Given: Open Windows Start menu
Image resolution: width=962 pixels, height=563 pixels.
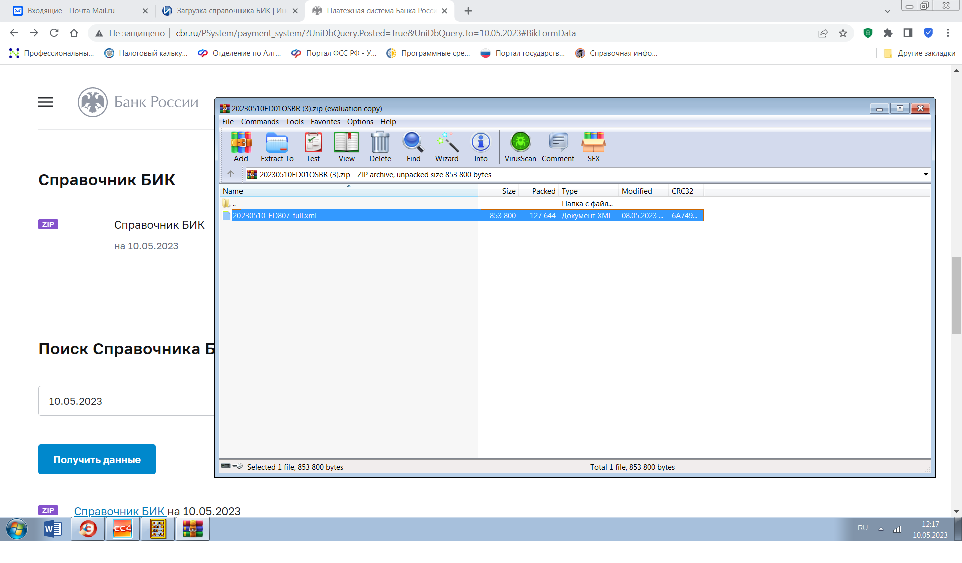Looking at the screenshot, I should point(17,529).
